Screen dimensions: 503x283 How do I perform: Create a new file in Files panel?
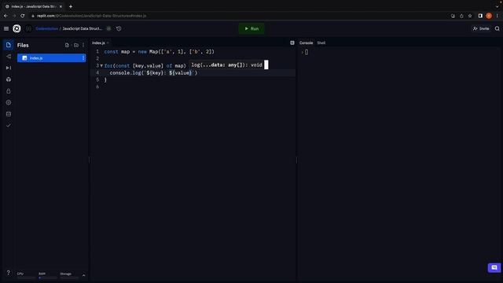[x=67, y=46]
